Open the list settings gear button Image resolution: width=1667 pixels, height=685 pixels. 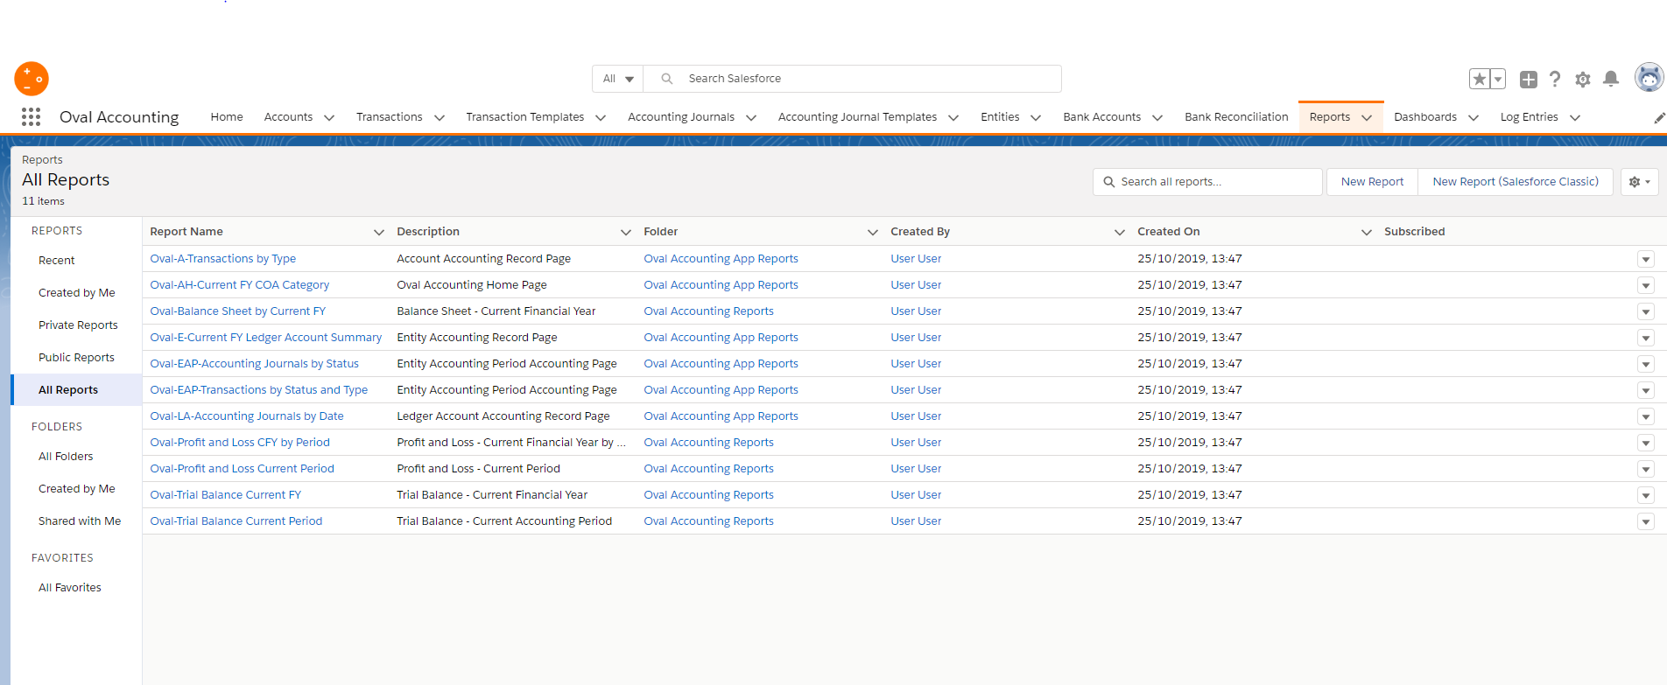point(1639,182)
